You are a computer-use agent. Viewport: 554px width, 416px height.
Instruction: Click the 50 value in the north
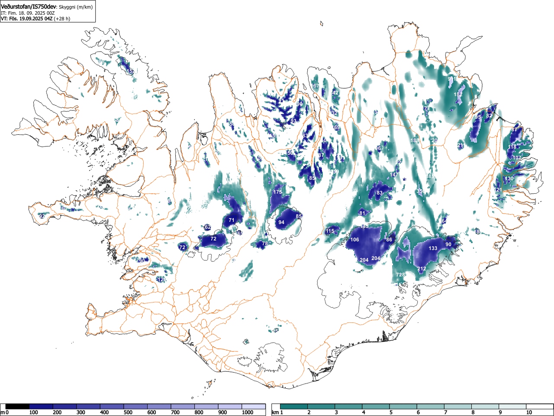pyautogui.click(x=290, y=153)
